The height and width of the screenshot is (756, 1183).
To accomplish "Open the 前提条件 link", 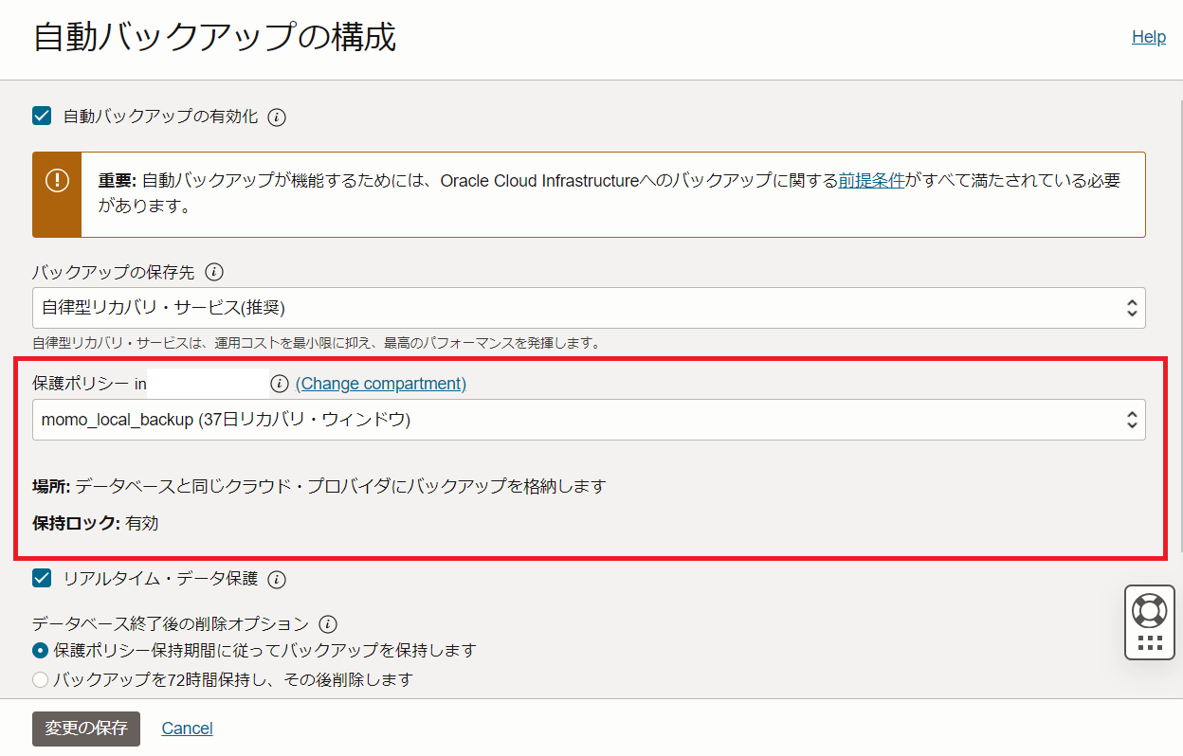I will (x=871, y=180).
